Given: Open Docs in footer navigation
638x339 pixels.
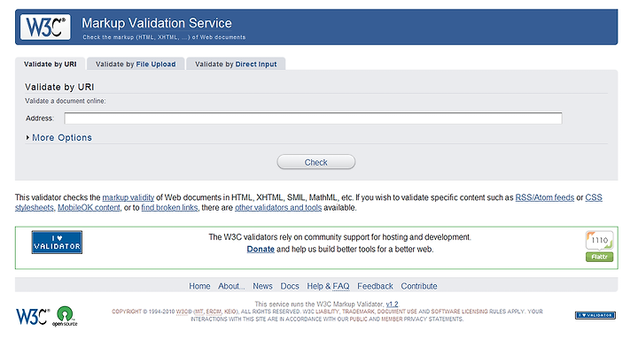Looking at the screenshot, I should [x=290, y=286].
